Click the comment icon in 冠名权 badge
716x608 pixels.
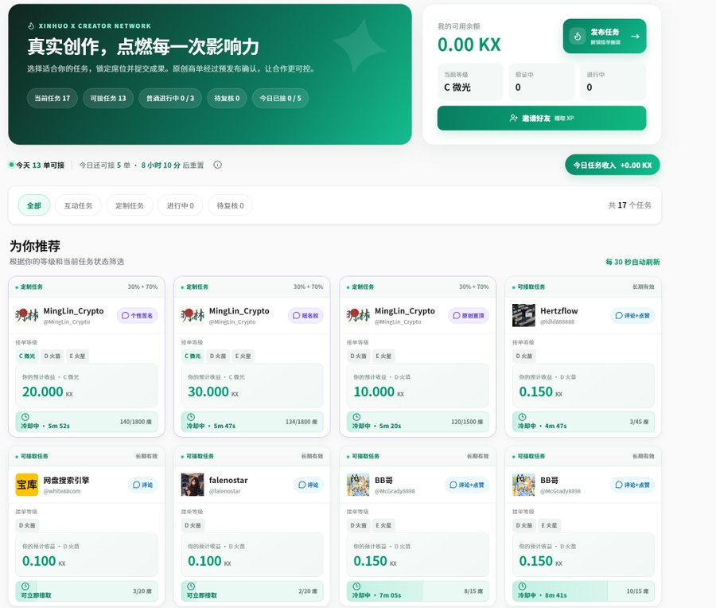tap(297, 316)
